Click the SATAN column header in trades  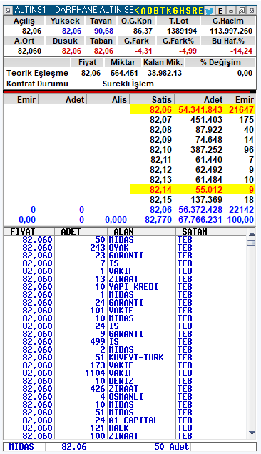coord(212,231)
